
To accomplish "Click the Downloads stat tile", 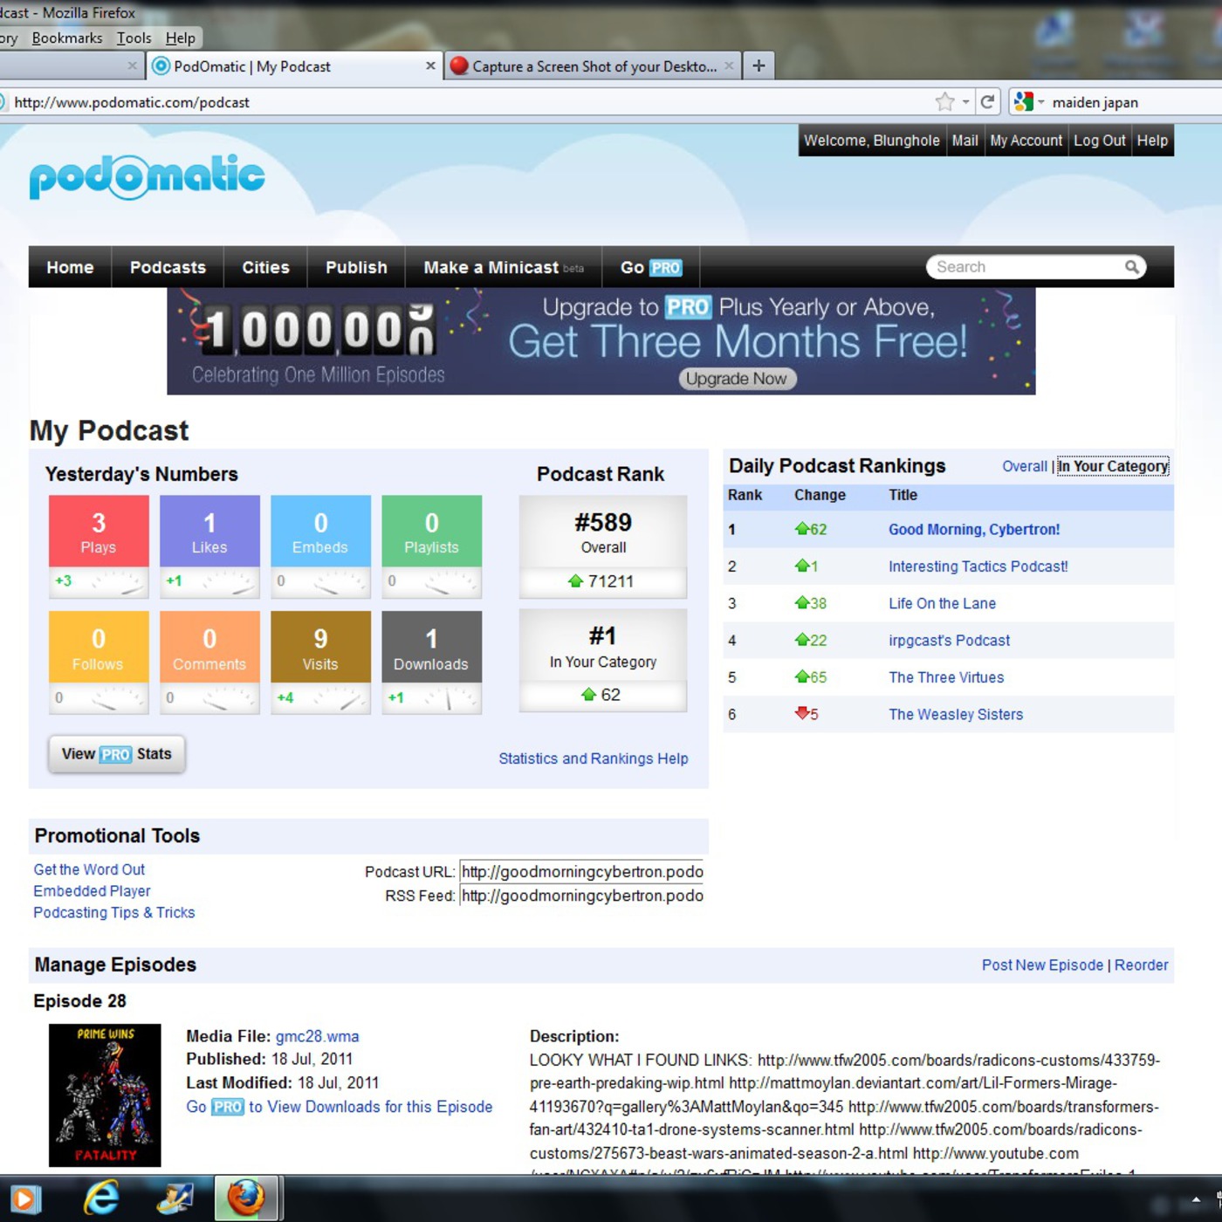I will click(431, 662).
